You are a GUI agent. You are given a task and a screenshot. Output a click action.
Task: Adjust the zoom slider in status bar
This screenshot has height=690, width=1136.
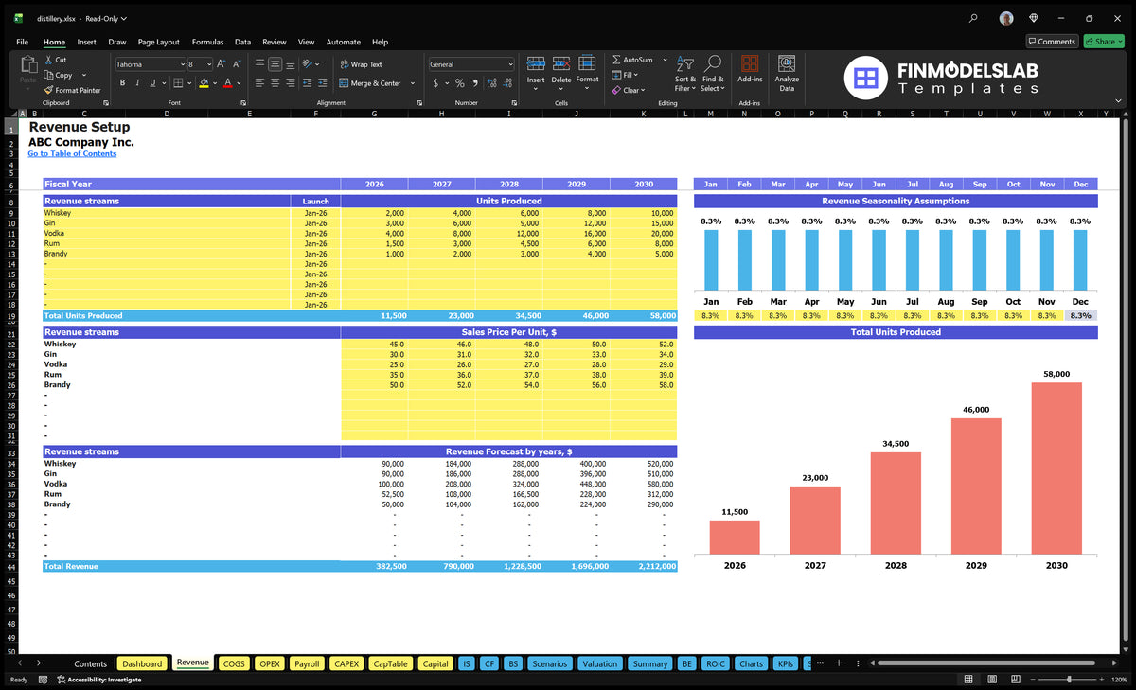1069,680
